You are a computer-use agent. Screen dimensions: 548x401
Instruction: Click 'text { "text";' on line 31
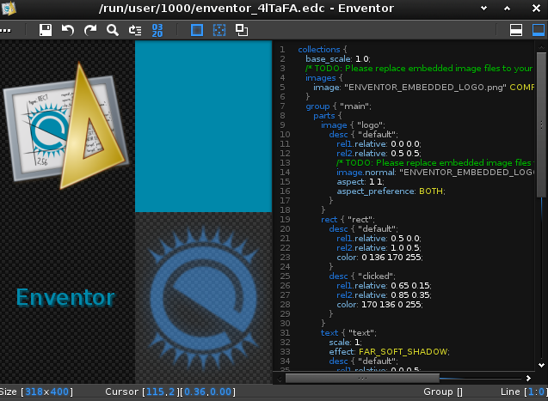coord(348,332)
